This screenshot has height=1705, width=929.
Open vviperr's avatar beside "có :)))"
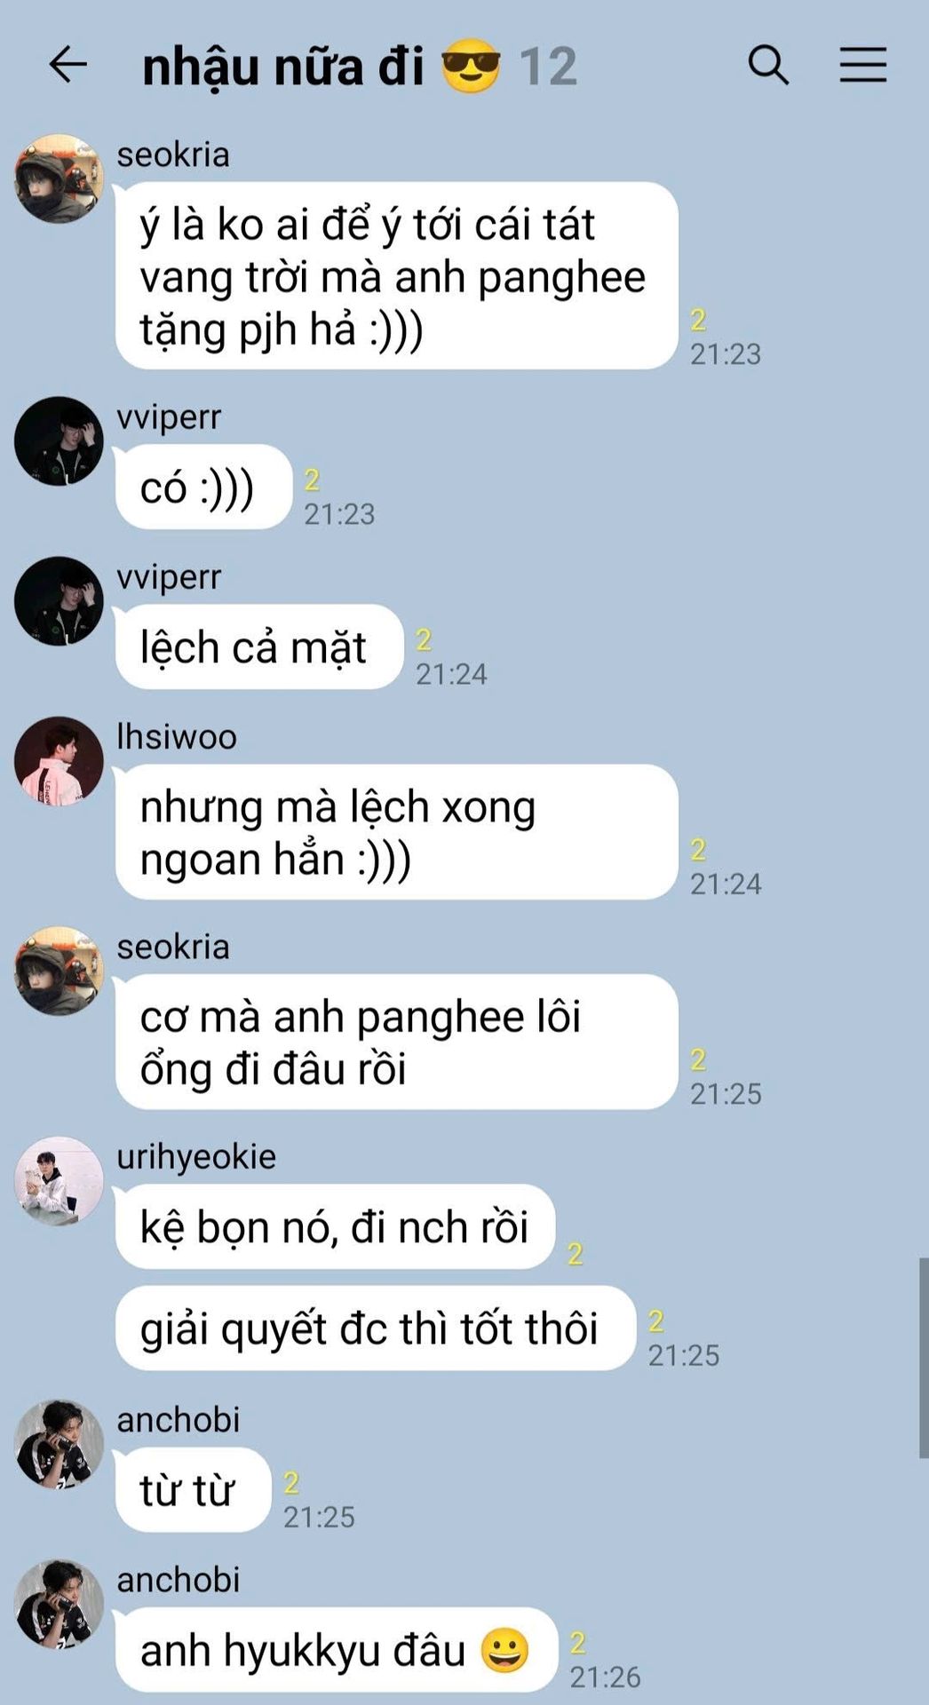[x=59, y=441]
